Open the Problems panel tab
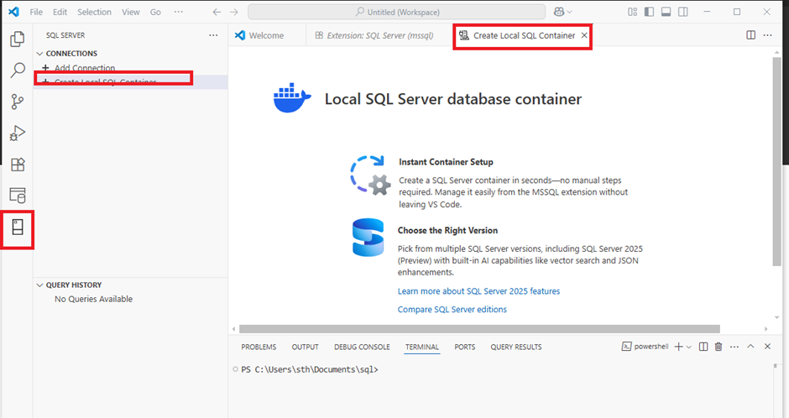This screenshot has height=418, width=789. point(259,347)
